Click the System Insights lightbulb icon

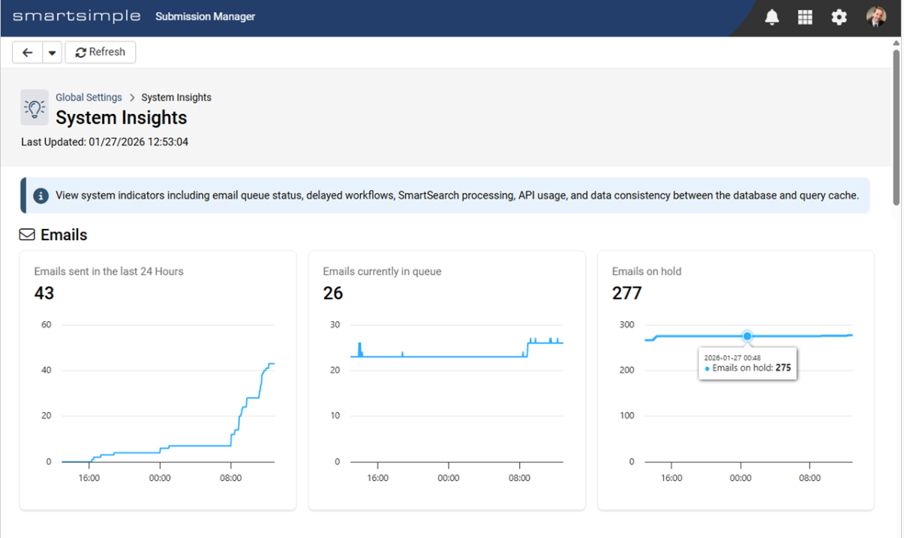coord(35,108)
